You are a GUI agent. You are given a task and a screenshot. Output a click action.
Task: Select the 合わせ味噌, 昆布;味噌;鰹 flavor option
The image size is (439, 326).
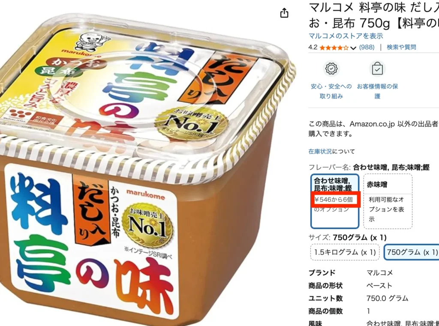tap(334, 201)
